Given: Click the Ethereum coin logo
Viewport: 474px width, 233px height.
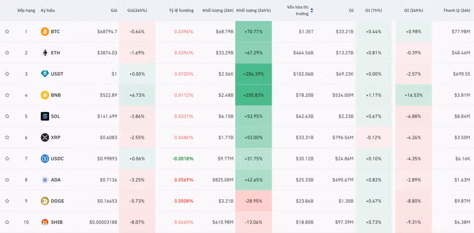Looking at the screenshot, I should [x=44, y=53].
